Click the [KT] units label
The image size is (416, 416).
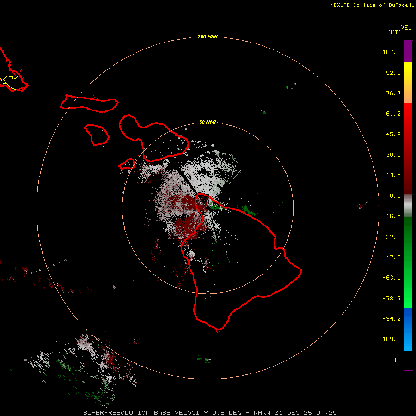tap(395, 32)
